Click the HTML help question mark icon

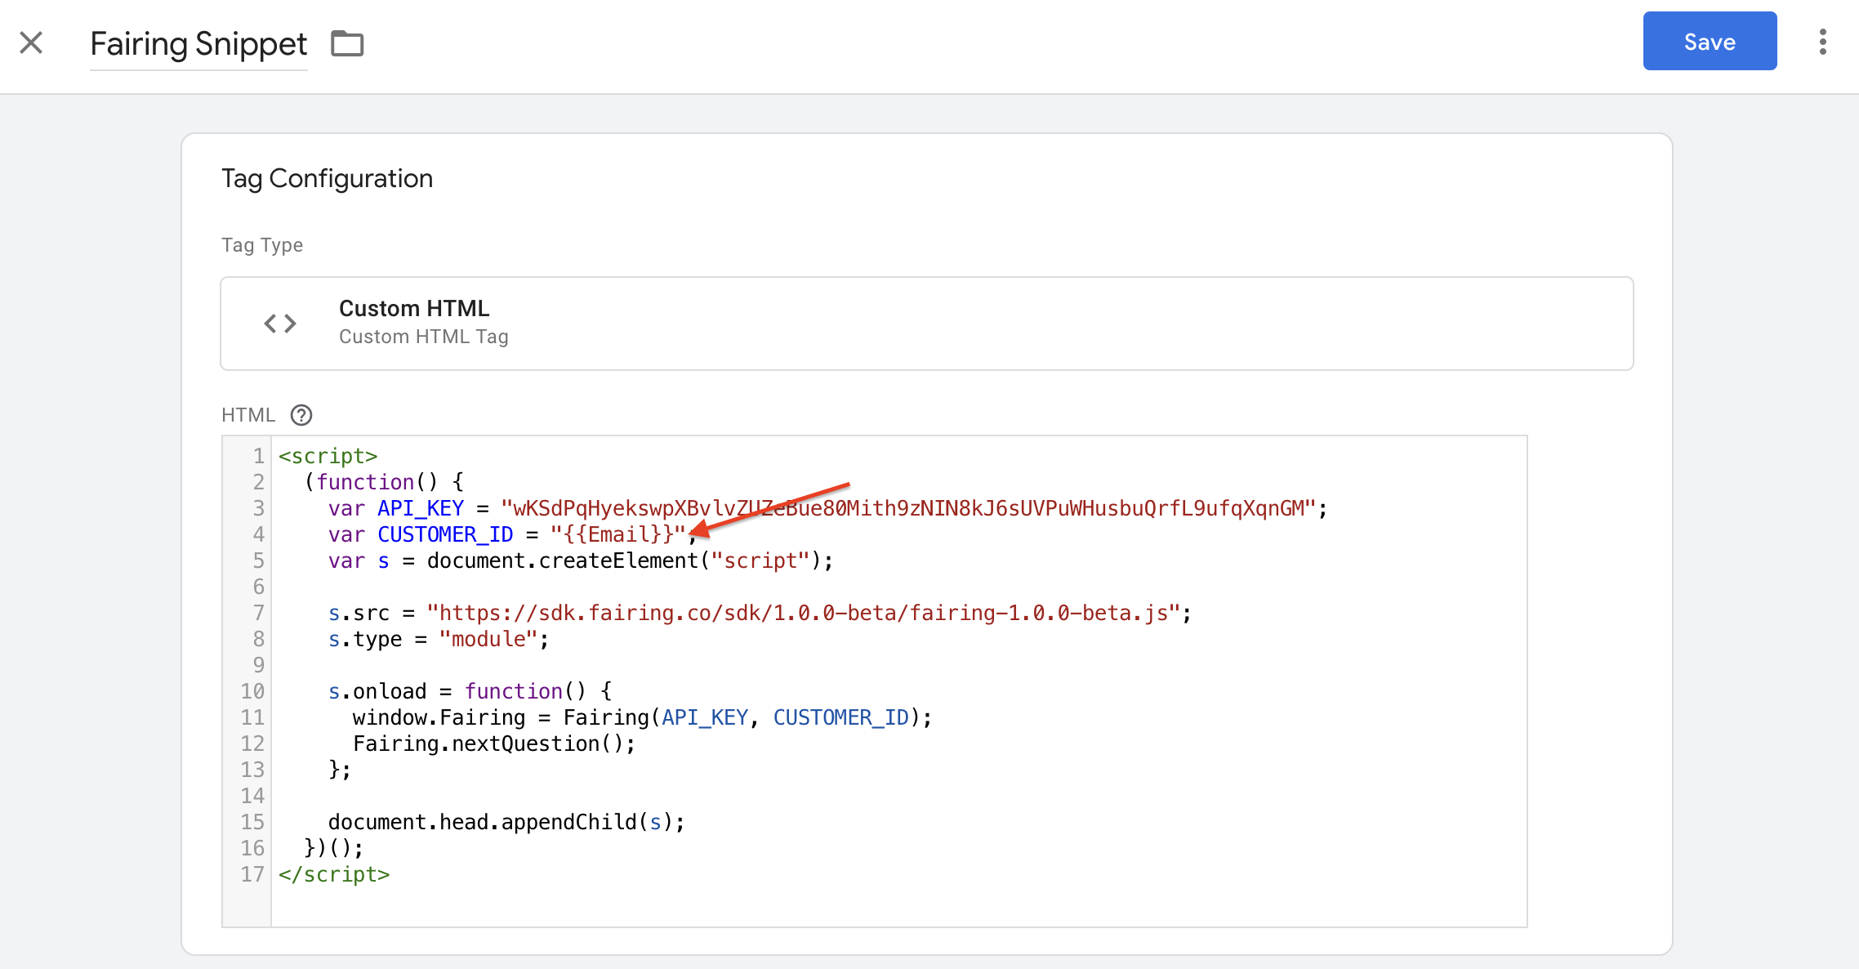click(x=301, y=415)
